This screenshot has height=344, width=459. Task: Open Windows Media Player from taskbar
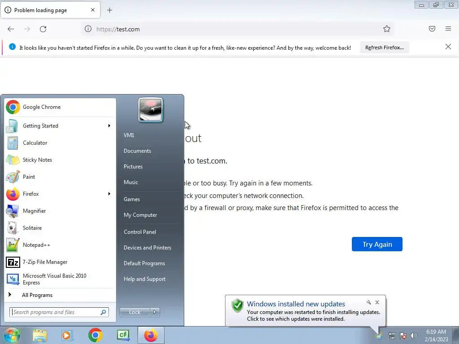pos(67,335)
